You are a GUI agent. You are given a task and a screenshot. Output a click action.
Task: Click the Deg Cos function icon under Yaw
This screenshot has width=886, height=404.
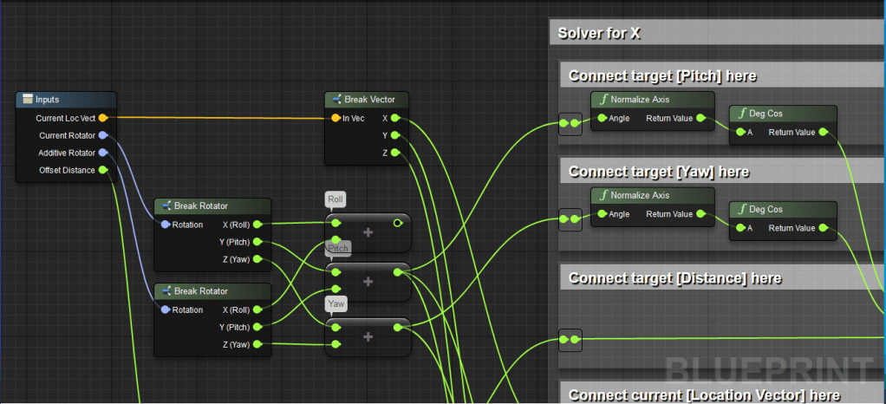pyautogui.click(x=742, y=209)
